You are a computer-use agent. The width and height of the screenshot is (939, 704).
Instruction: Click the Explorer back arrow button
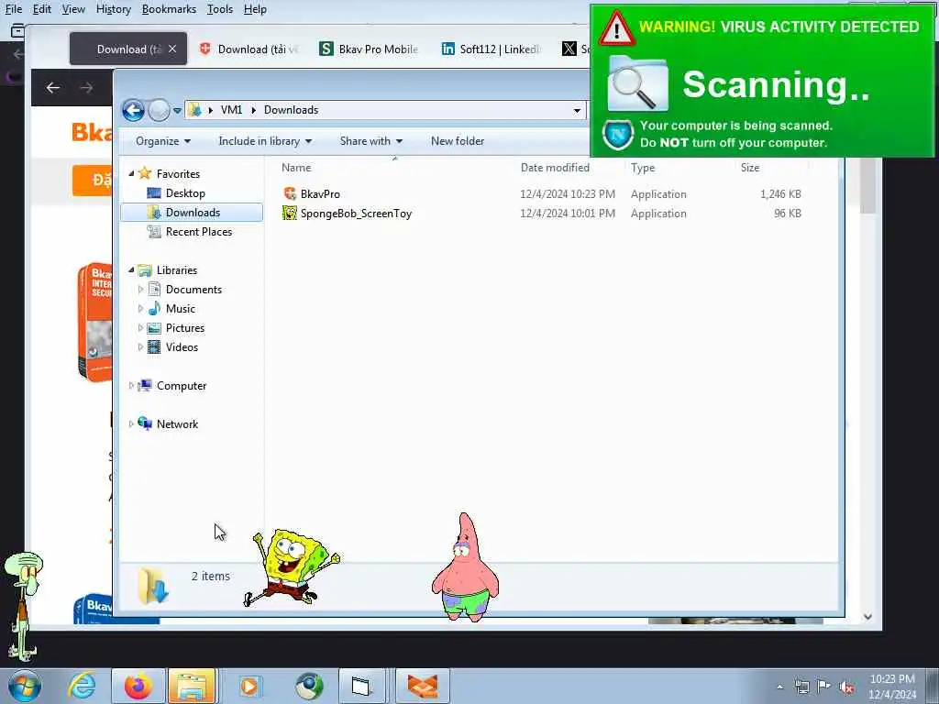[134, 110]
